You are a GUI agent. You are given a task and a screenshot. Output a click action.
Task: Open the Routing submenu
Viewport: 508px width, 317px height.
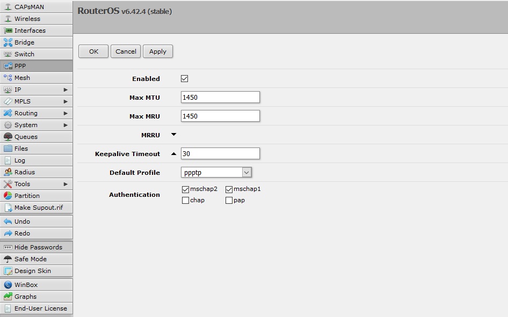point(26,113)
